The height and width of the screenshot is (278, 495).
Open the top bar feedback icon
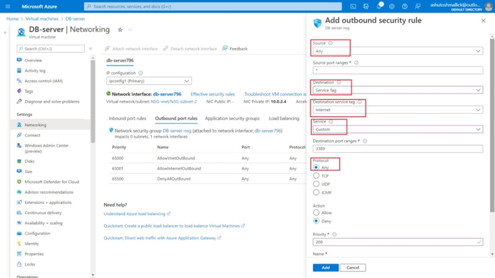tap(417, 6)
